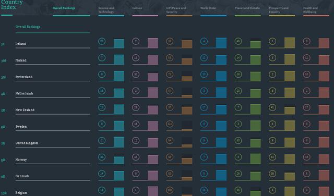The width and height of the screenshot is (334, 196).
Task: Select the Overall Rankings section heading
Action: [28, 27]
